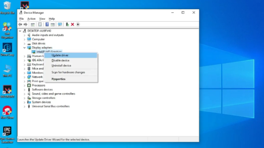Image resolution: width=264 pixels, height=148 pixels.
Task: Click the Disable device down-arrow toolbar icon
Action: coord(78,24)
